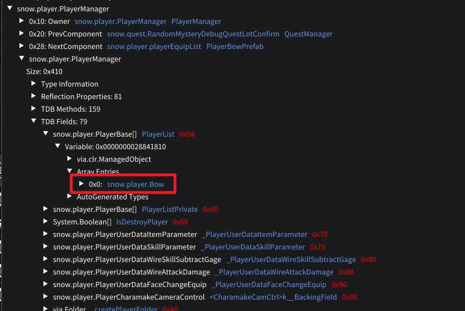
Task: Expand the 0x20: PrevComponent entry
Action: coord(22,34)
